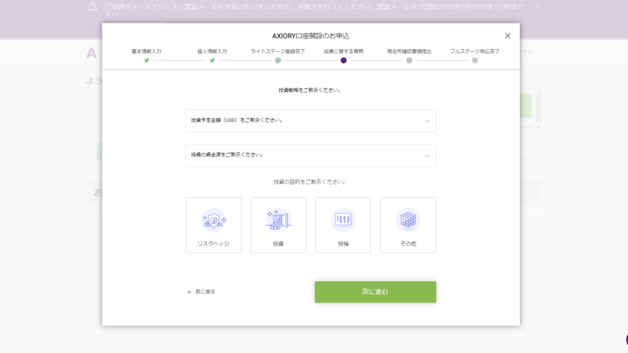628x353 pixels.
Task: Click the フルステージ申込完了 step dot
Action: pos(475,60)
